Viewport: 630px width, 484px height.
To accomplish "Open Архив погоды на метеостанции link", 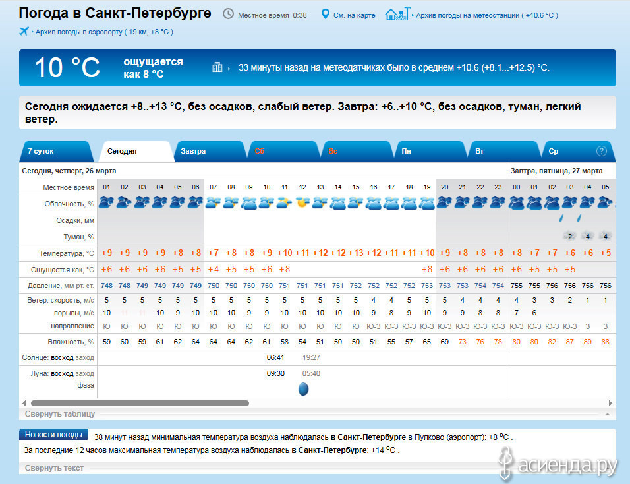I will 486,15.
